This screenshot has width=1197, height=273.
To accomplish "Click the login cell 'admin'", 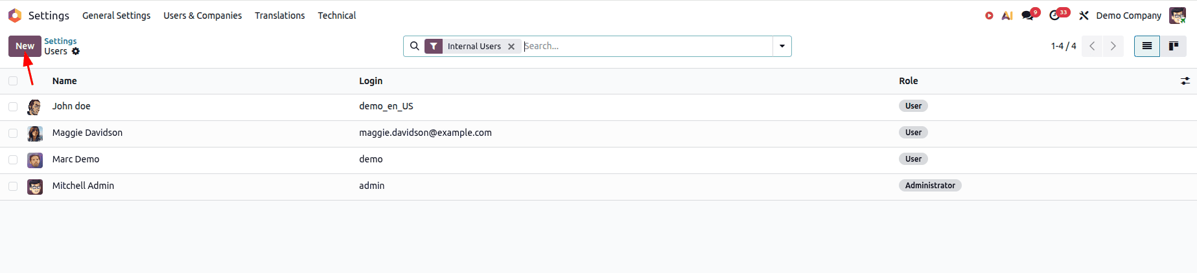I will (372, 186).
